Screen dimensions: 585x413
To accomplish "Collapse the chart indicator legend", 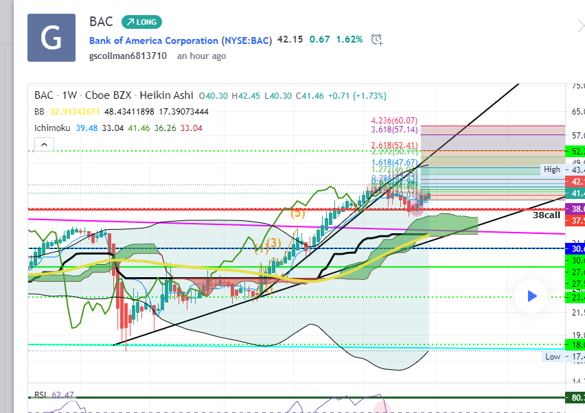I will click(x=44, y=144).
